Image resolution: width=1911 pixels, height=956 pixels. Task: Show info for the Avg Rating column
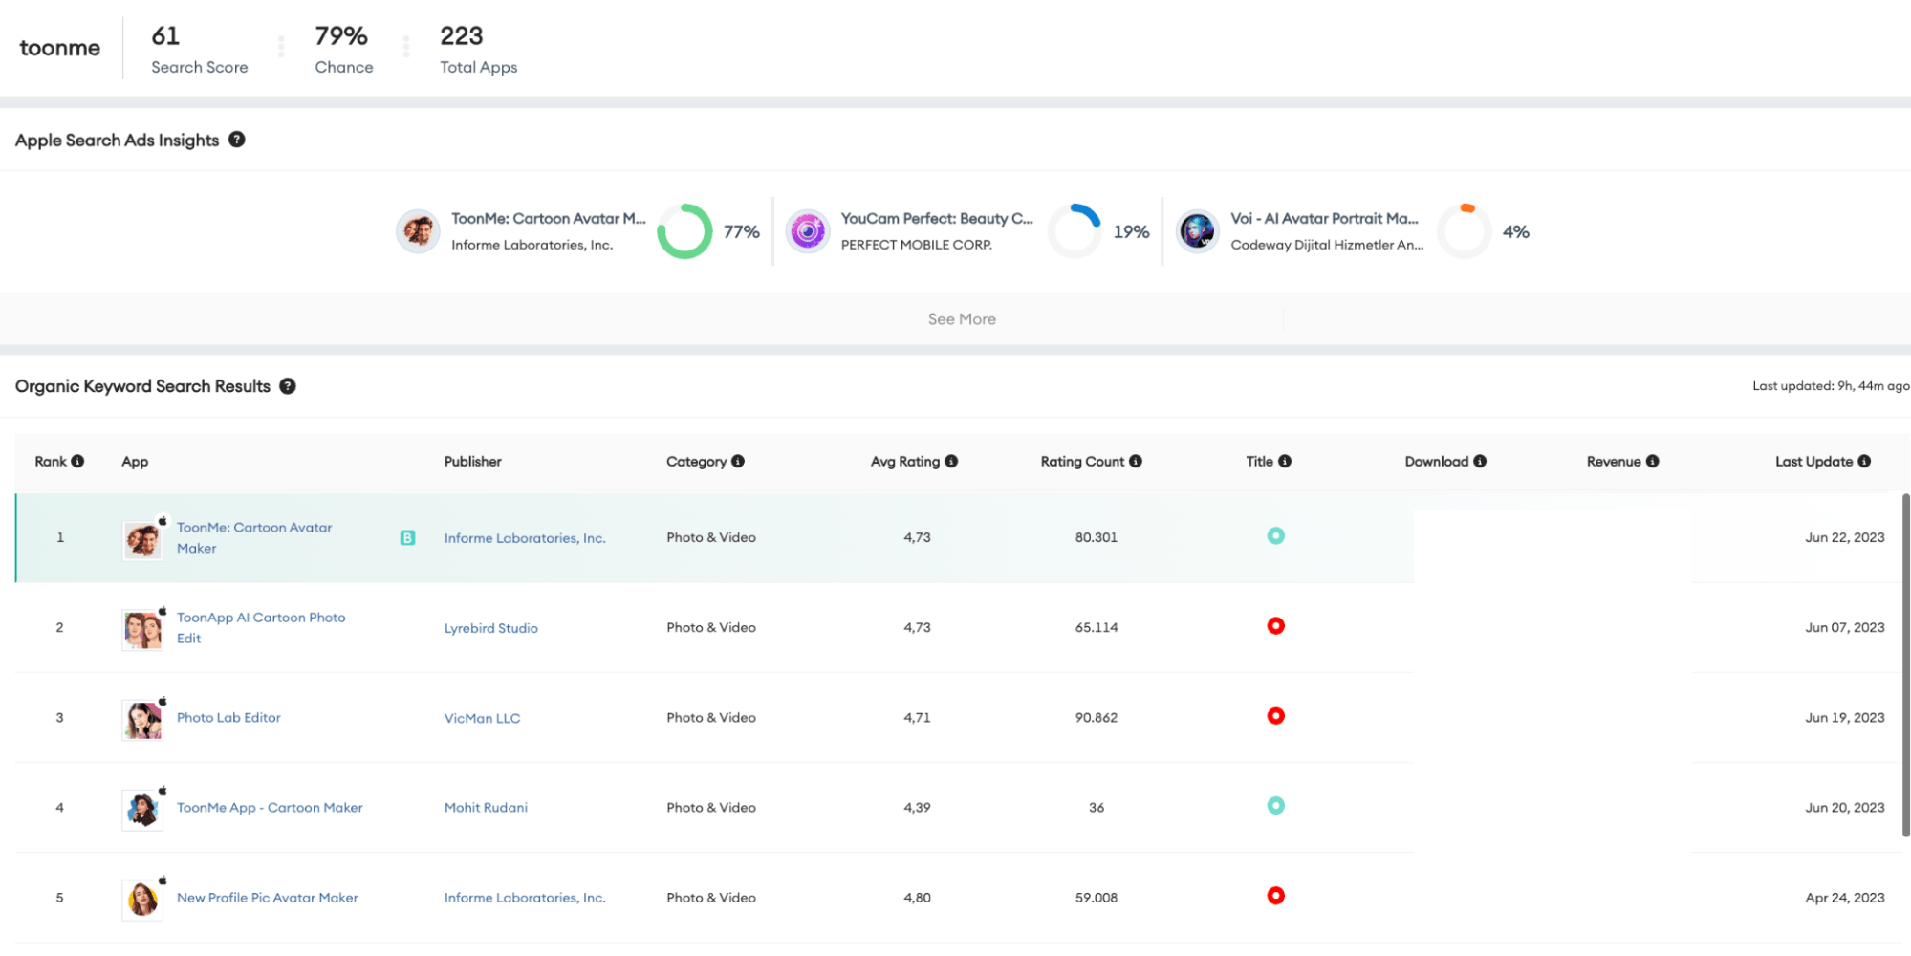pos(951,461)
